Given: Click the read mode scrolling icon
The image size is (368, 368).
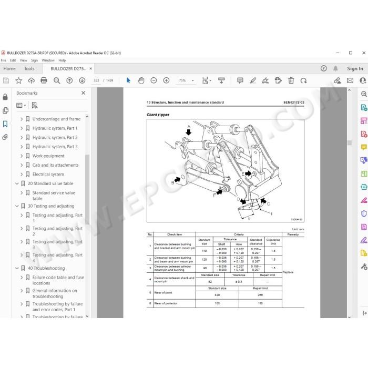Looking at the screenshot, I should [x=221, y=80].
